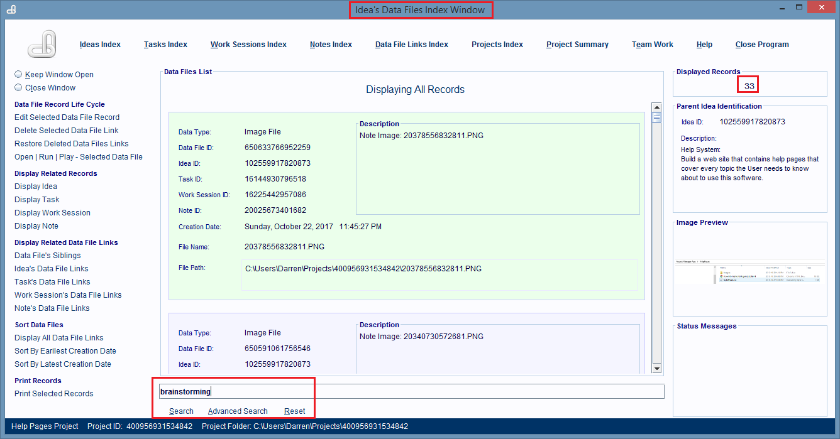Click the Image Preview thumbnail
Screen dimensions: 840x439
[x=749, y=271]
